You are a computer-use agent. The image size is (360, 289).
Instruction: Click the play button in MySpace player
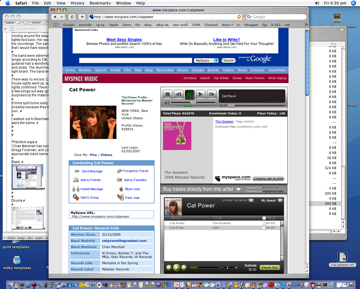(x=201, y=94)
